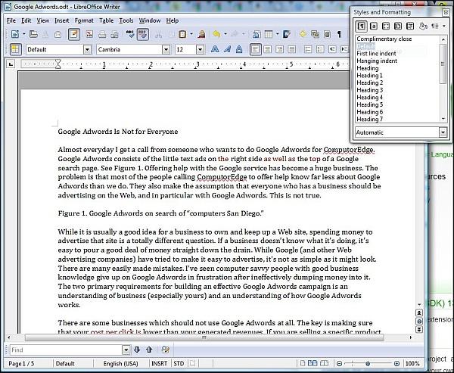Open Data Sources icon
This screenshot has height=373, width=454.
[x=327, y=35]
